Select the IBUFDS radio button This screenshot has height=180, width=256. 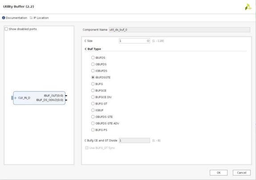pos(93,57)
